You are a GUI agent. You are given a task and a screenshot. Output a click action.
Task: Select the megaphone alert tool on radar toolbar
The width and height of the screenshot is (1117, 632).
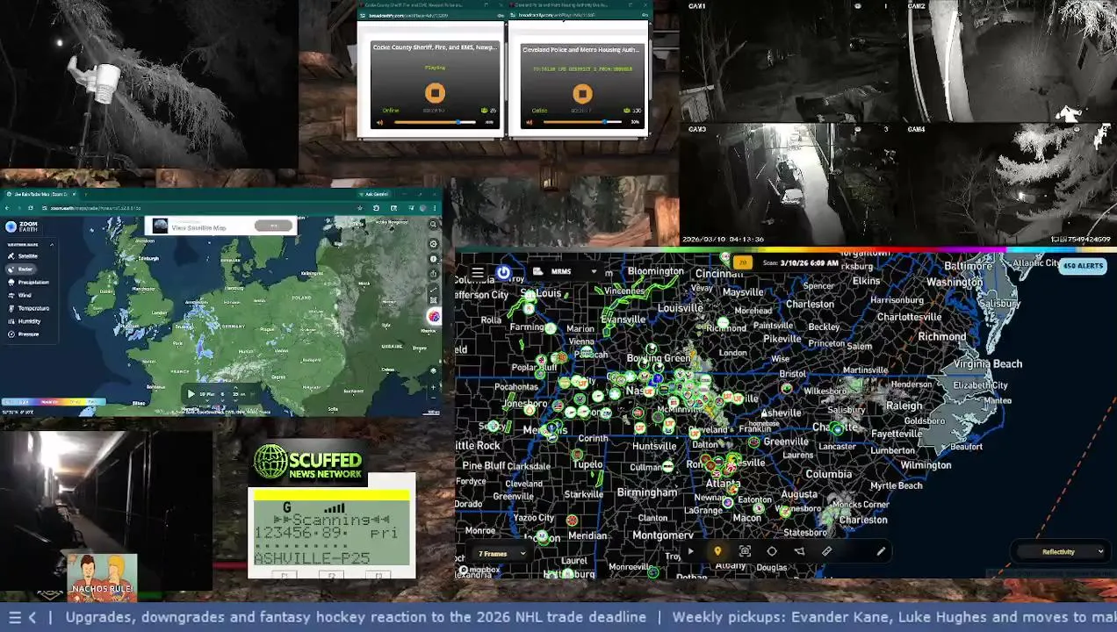799,551
